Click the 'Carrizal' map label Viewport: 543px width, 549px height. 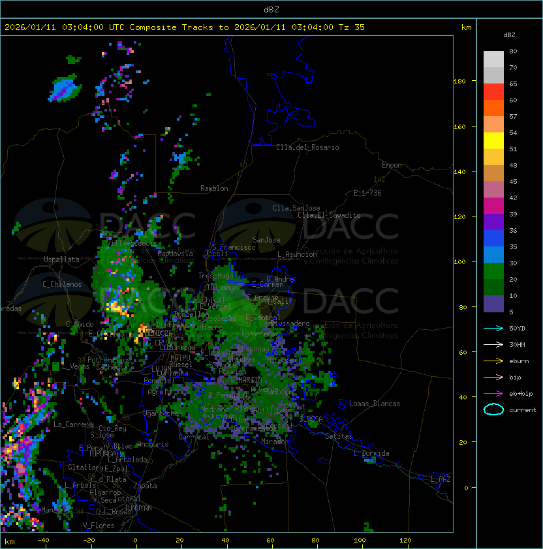pos(193,437)
